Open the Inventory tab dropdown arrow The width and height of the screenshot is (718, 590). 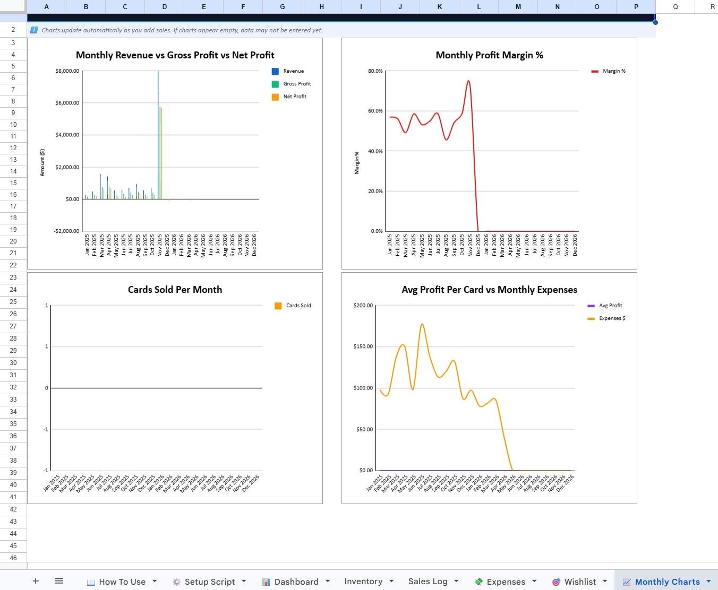[391, 582]
